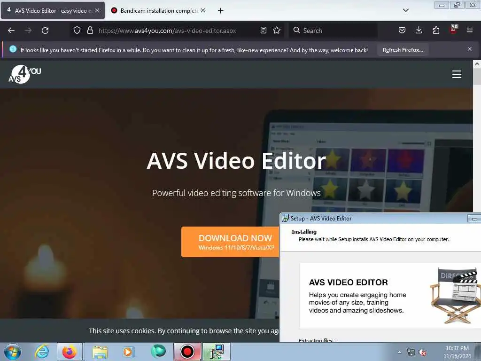Click the Refresh Firefox button
481x361 pixels.
(403, 50)
